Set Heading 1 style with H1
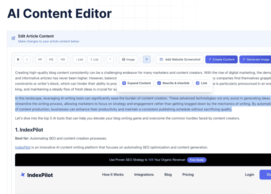The width and height of the screenshot is (271, 194). pyautogui.click(x=40, y=59)
